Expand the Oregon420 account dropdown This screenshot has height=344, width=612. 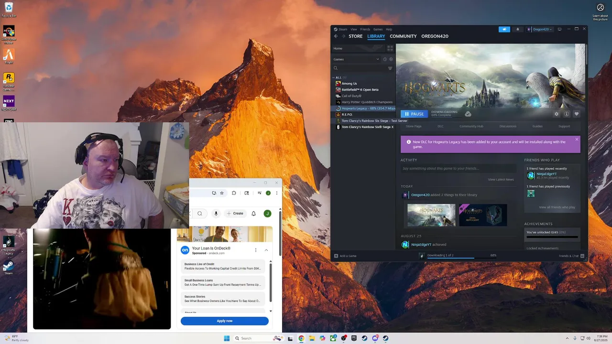coord(540,29)
